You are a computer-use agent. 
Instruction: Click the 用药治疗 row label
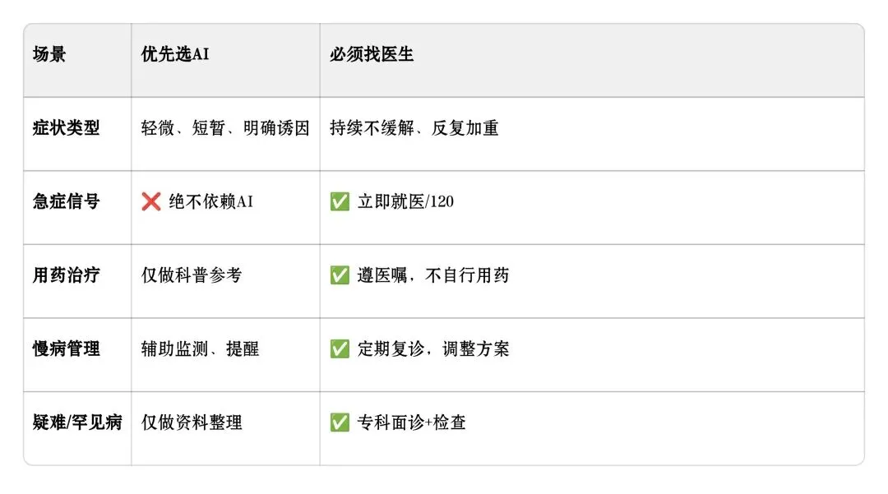click(67, 275)
